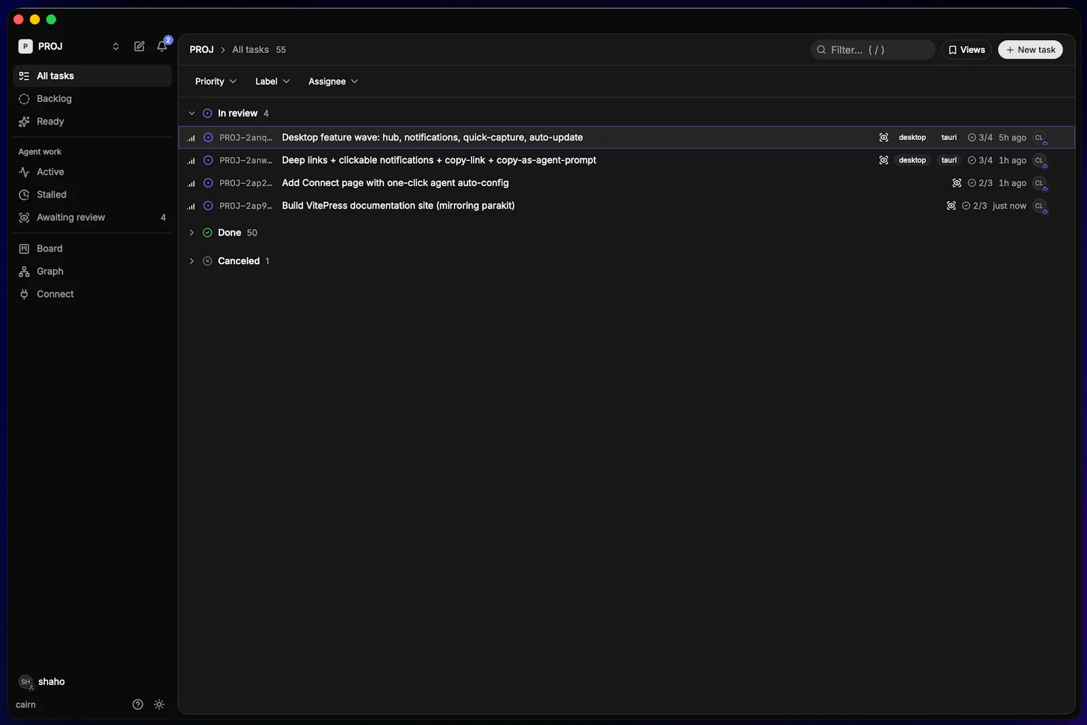Click priority bars icon on Deep links row
The width and height of the screenshot is (1087, 725).
(x=191, y=161)
